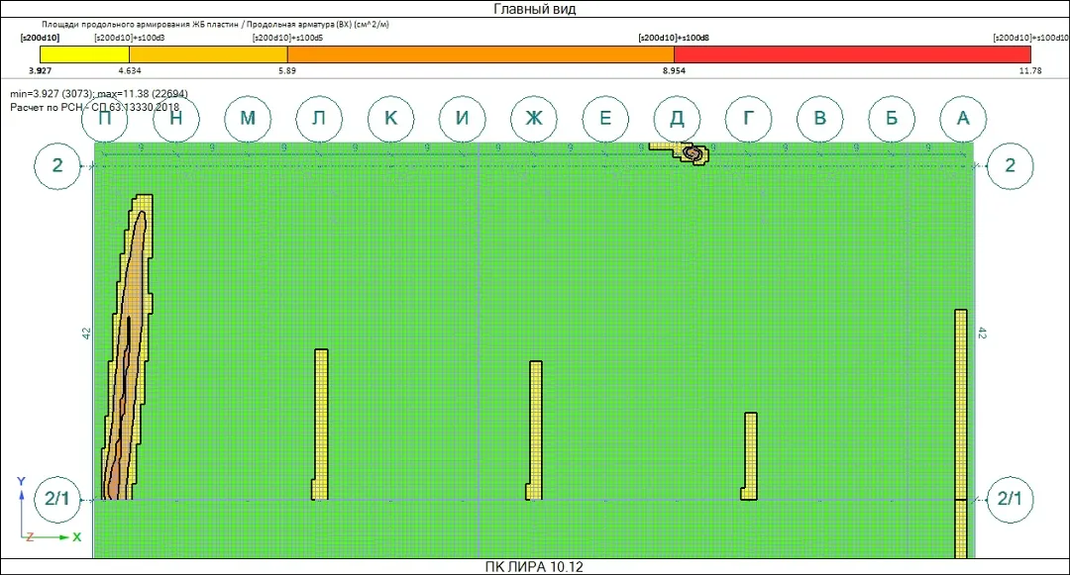1070x575 pixels.
Task: Click the axis bubble labeled В
Action: pos(820,119)
